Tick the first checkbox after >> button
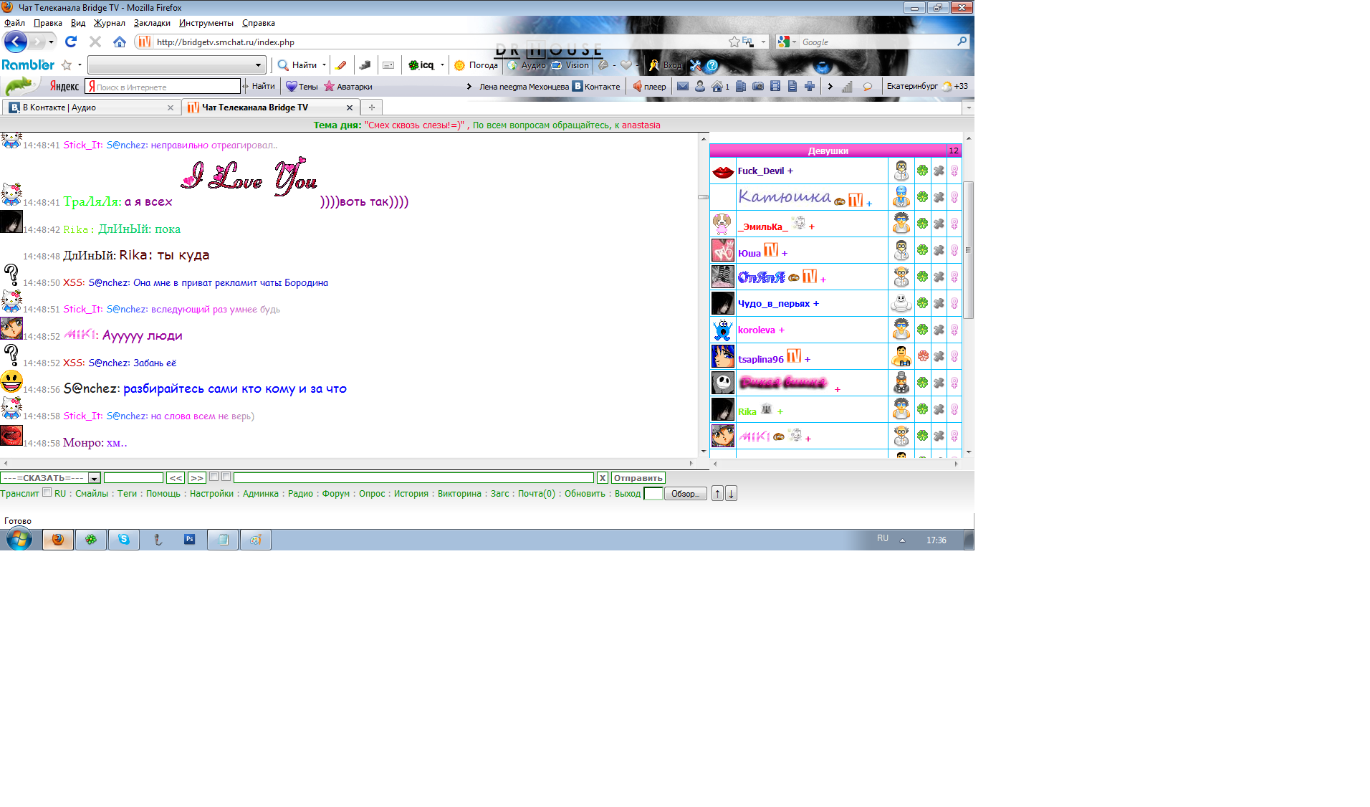1370x807 pixels. point(214,477)
